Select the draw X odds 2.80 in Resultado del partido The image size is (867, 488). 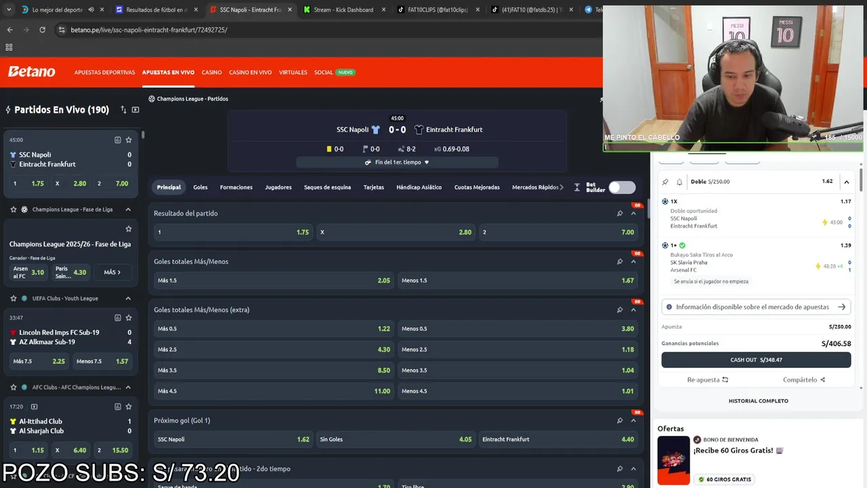point(396,232)
